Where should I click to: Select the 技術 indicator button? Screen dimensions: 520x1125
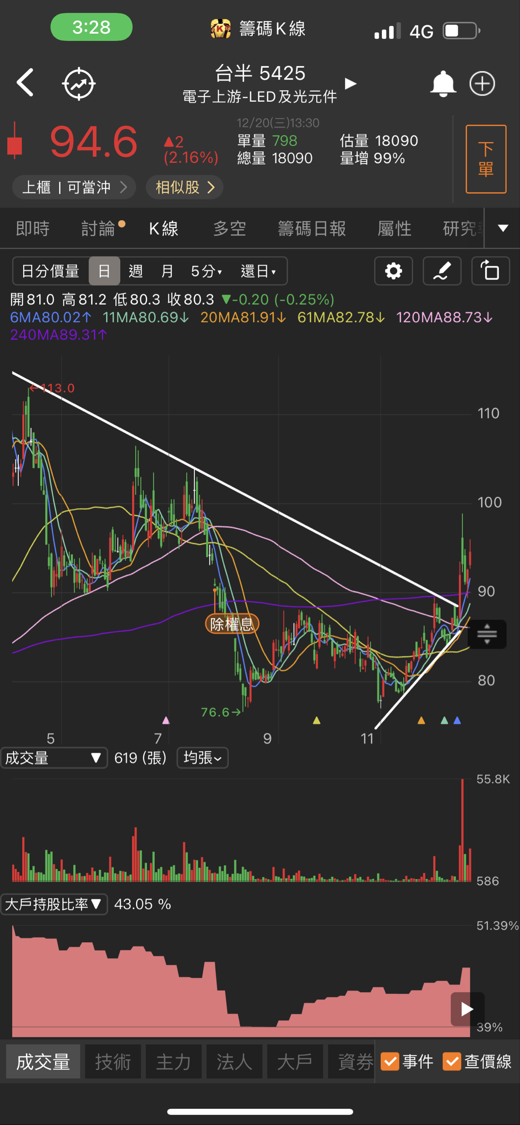[113, 1062]
